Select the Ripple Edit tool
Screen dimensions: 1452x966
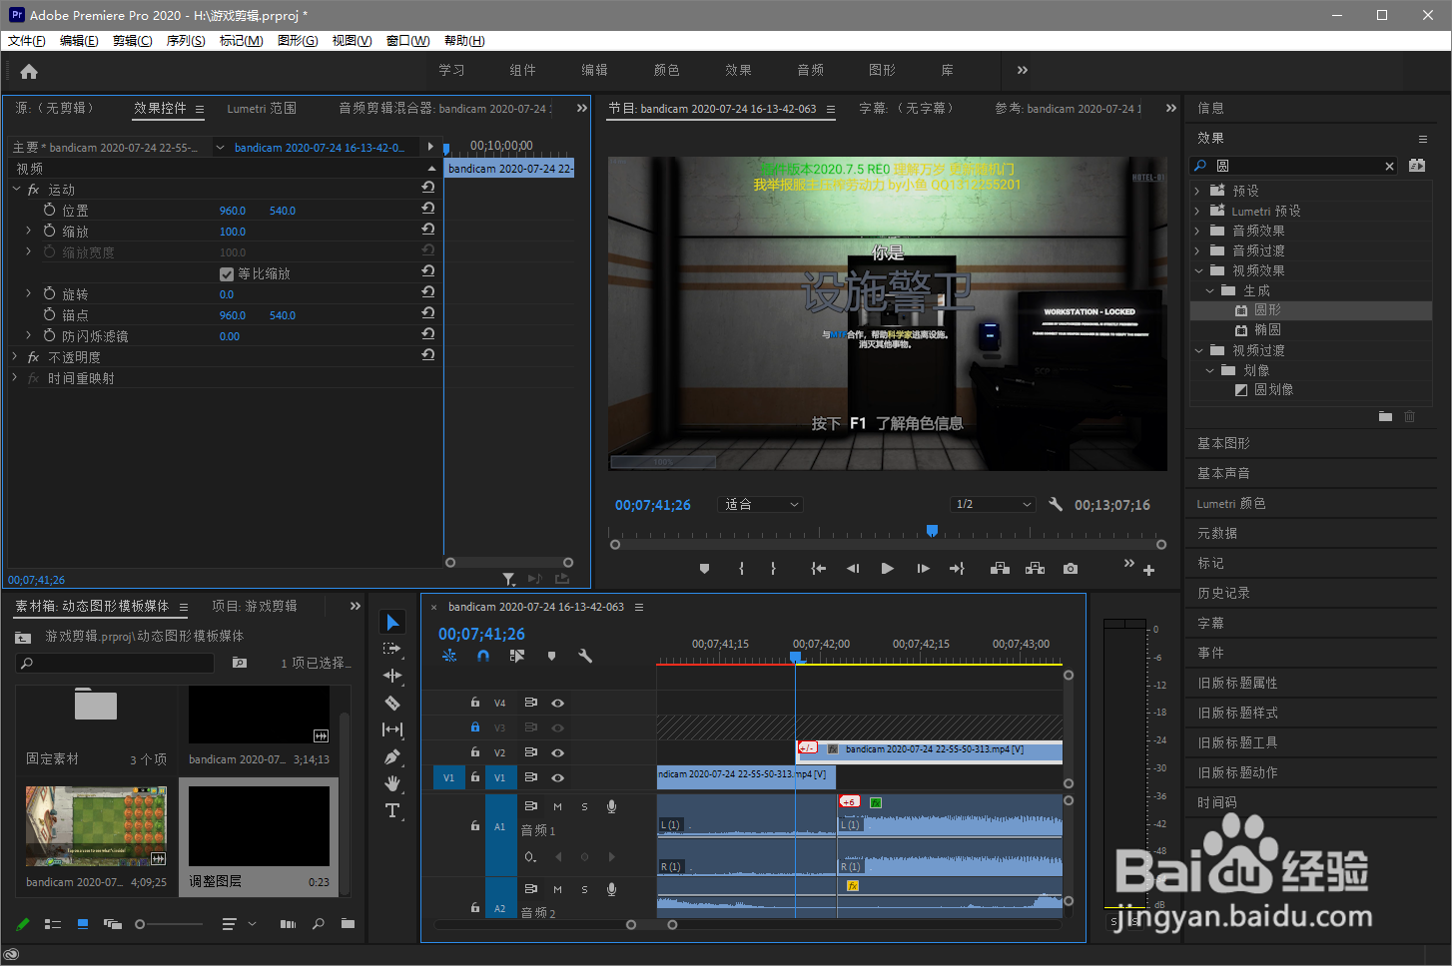(x=392, y=676)
